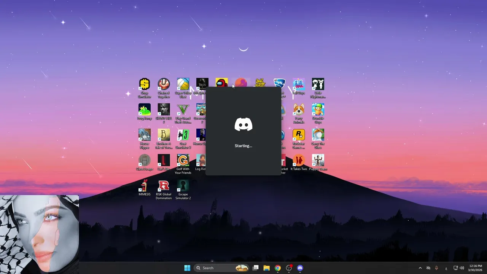Viewport: 487px width, 274px height.
Task: Open the Rockstar Games launcher shortcut
Action: click(299, 139)
